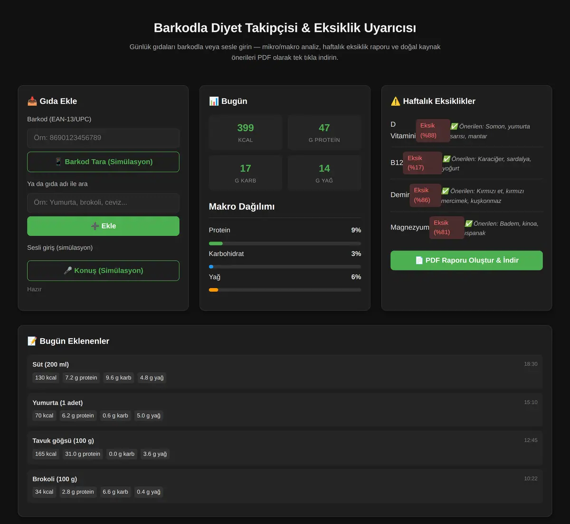Image resolution: width=570 pixels, height=524 pixels.
Task: Click the Yağ orange progress bar
Action: 214,290
